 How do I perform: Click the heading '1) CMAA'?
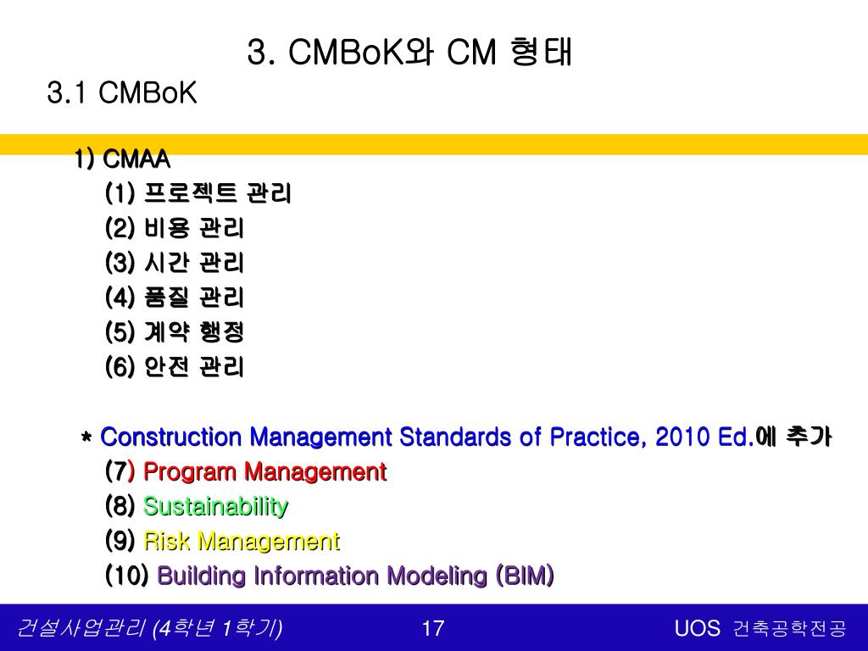[x=122, y=159]
